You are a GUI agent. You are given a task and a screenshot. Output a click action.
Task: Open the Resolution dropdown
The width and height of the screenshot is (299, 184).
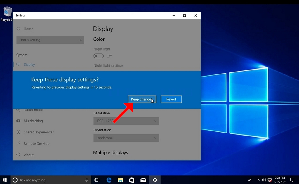(x=126, y=121)
